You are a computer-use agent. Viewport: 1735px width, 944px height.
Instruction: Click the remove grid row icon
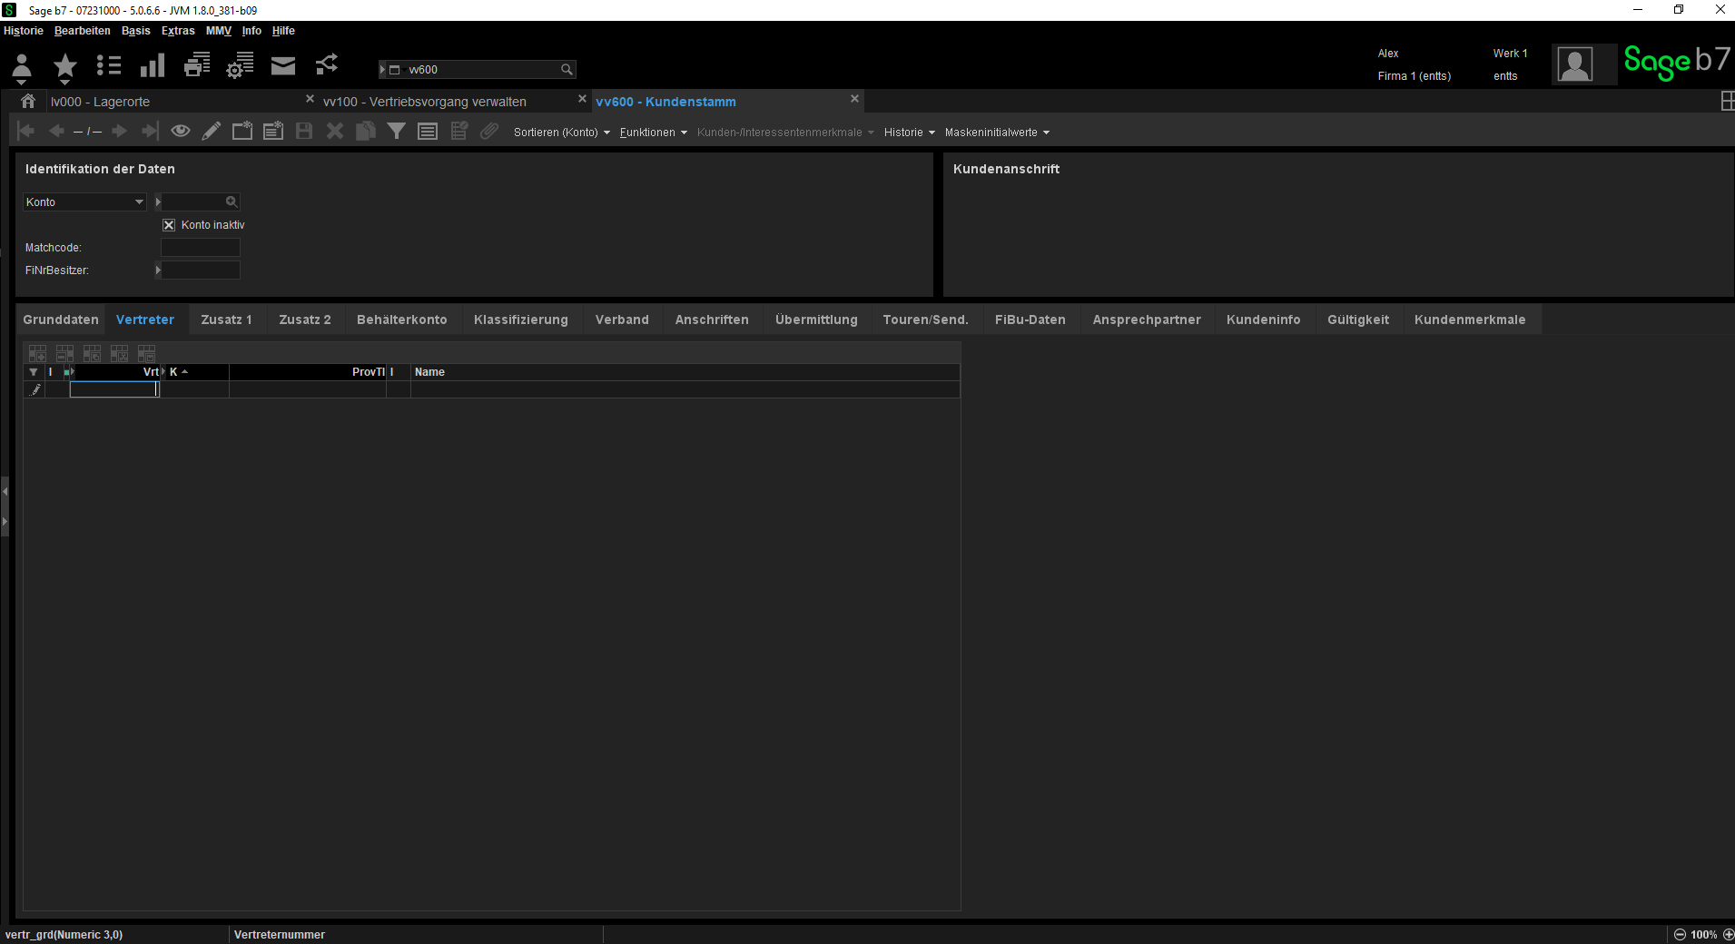pos(64,353)
